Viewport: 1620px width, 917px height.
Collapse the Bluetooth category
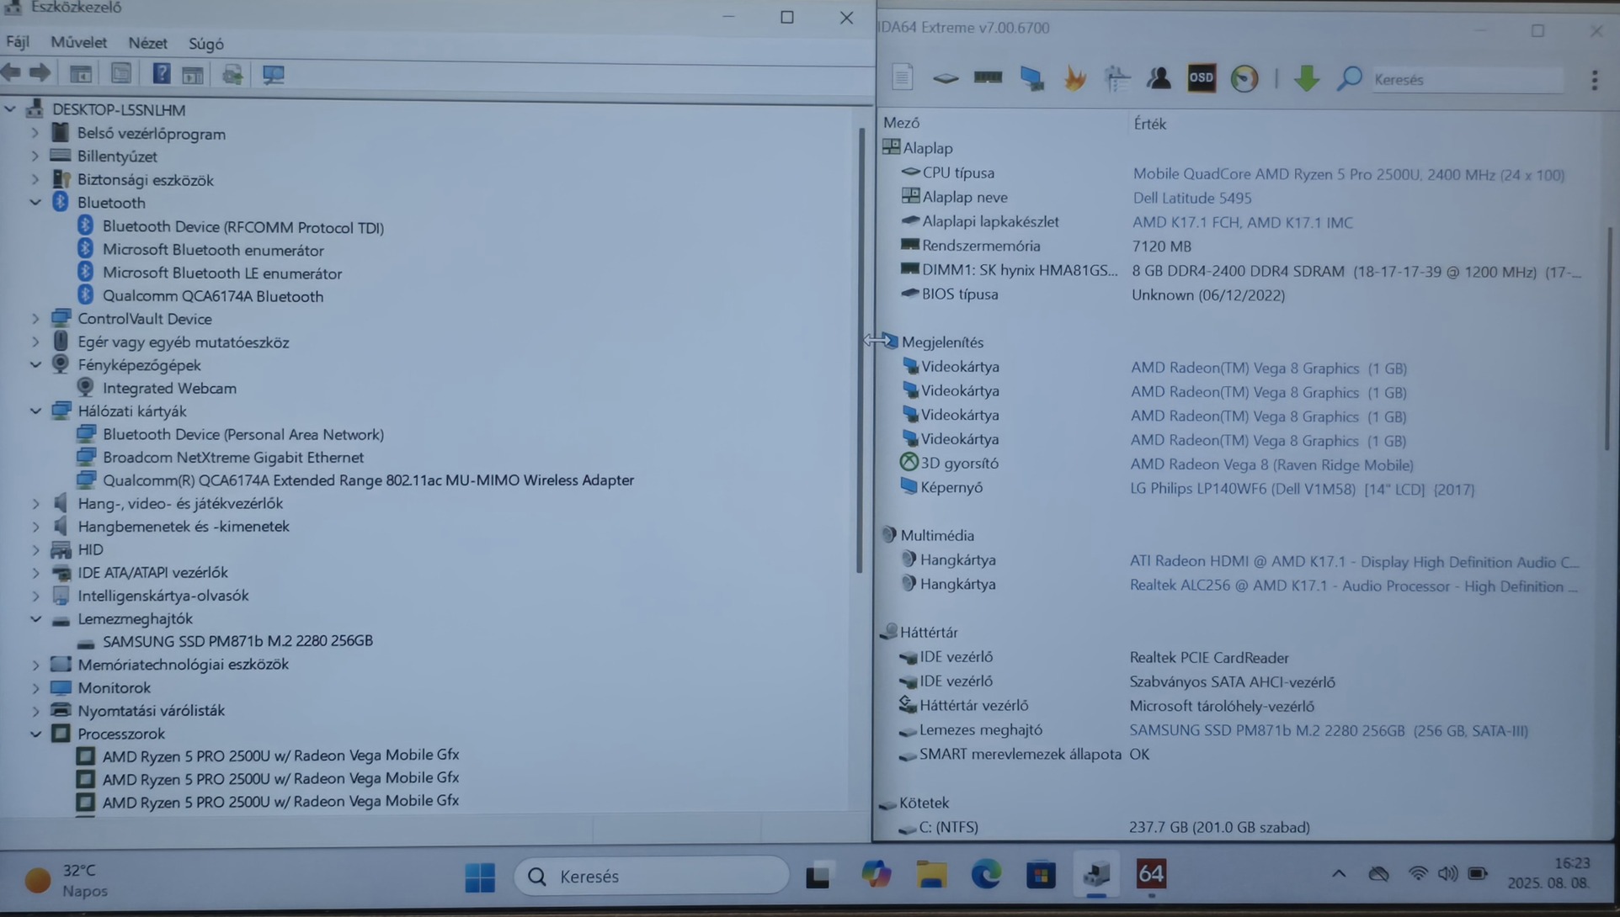pos(35,203)
